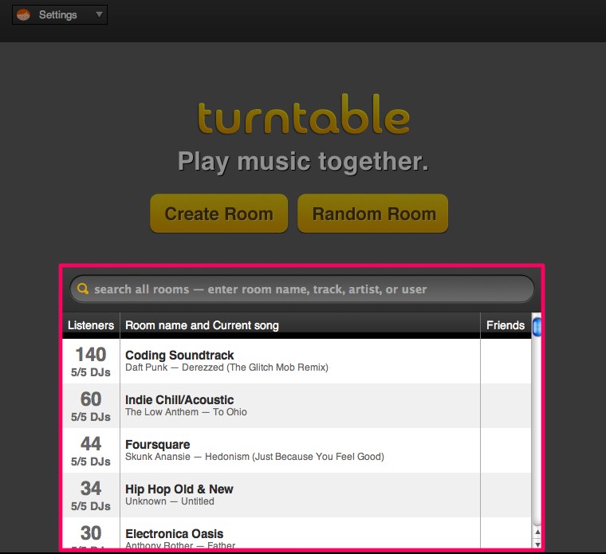Image resolution: width=606 pixels, height=554 pixels.
Task: Click The Low Anthem — To Ohio text
Action: pos(186,412)
